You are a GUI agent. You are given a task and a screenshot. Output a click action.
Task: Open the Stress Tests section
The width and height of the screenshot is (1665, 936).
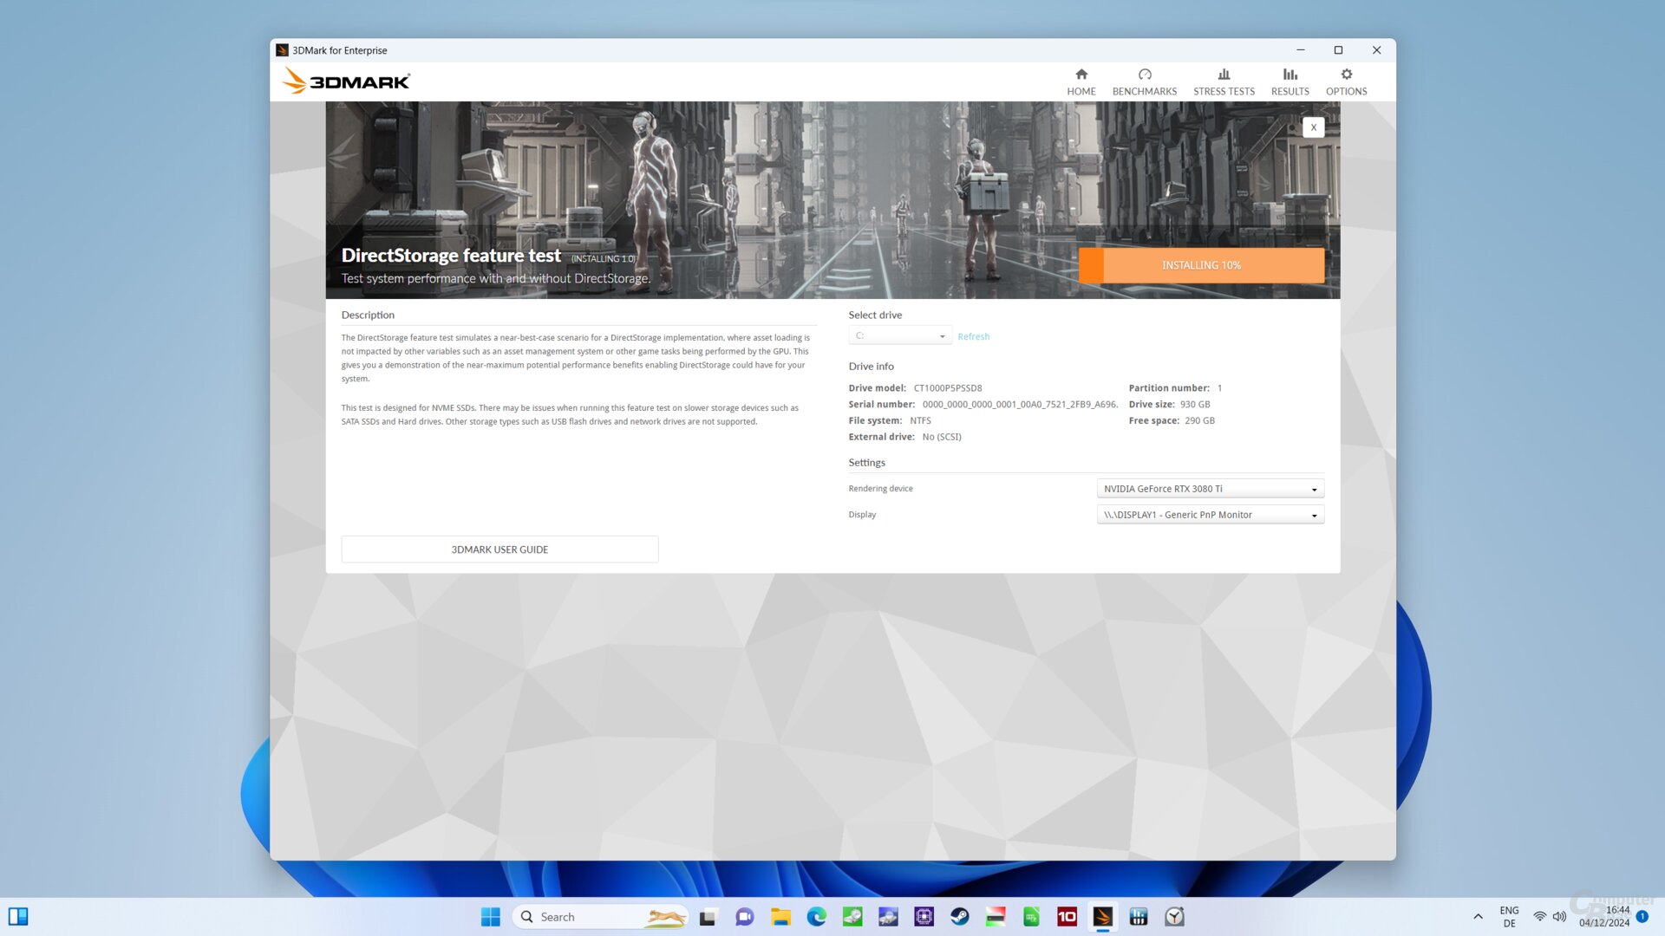coord(1224,81)
